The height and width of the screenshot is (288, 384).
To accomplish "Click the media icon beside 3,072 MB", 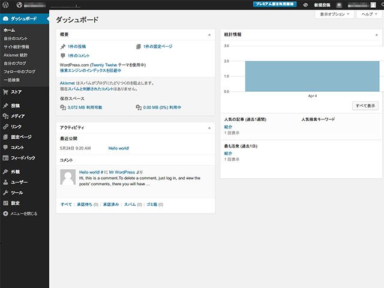I will tap(63, 107).
